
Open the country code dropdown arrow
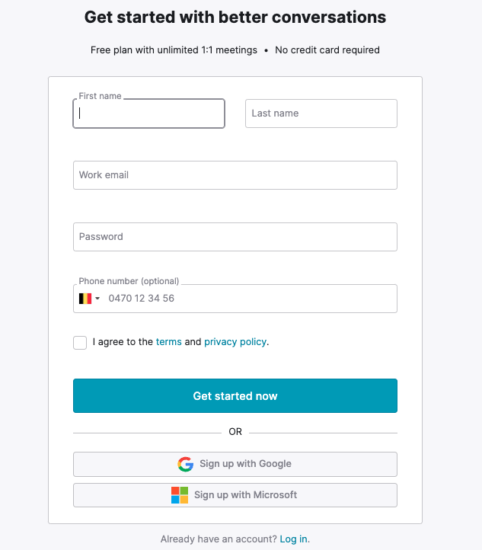[97, 299]
